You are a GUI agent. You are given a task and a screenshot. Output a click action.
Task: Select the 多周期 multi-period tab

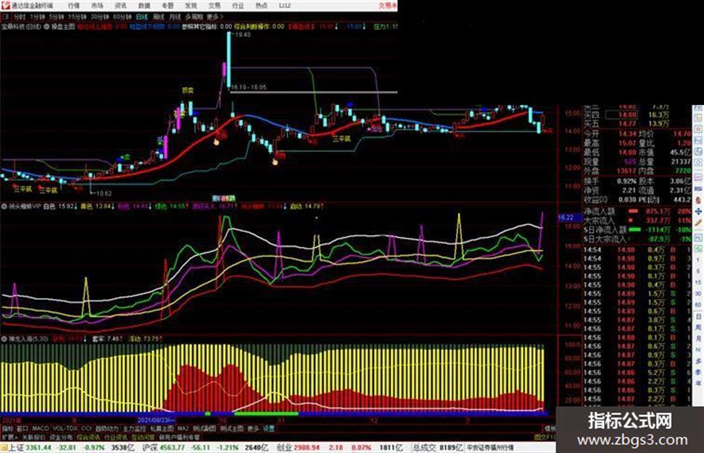tap(194, 16)
